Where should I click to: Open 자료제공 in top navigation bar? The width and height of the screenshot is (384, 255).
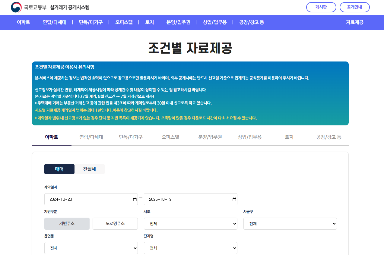[x=355, y=22]
